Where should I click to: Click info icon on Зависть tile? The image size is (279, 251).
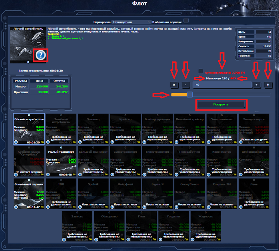(x=64, y=239)
